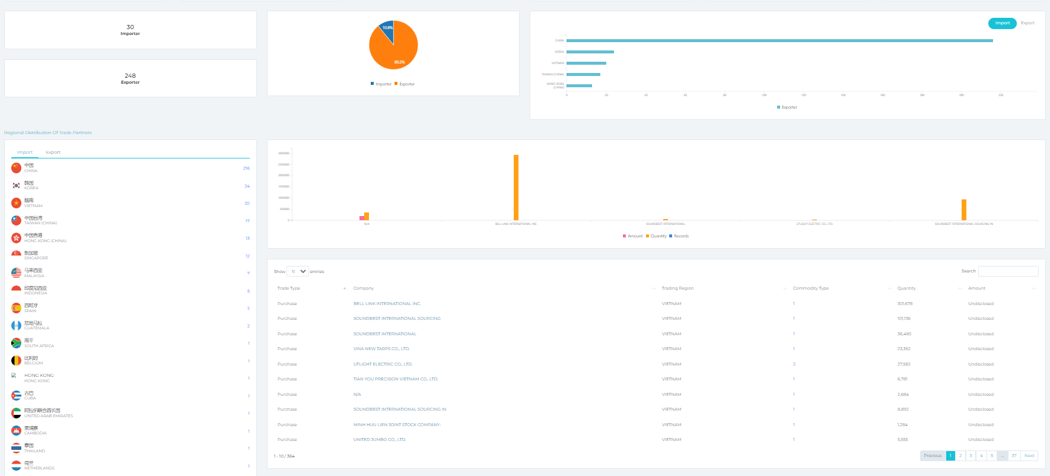Go to Next page of table

click(1029, 456)
